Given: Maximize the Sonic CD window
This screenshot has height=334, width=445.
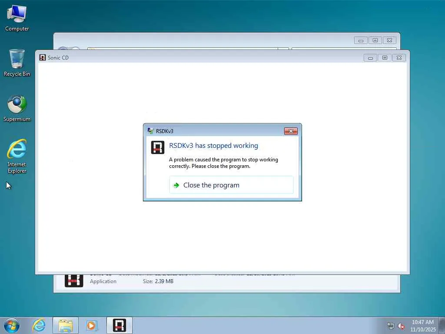Looking at the screenshot, I should pyautogui.click(x=385, y=58).
